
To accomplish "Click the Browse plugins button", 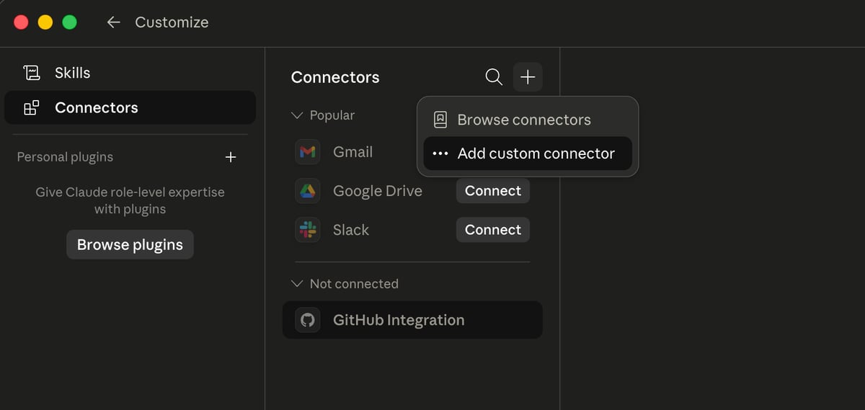I will click(130, 245).
